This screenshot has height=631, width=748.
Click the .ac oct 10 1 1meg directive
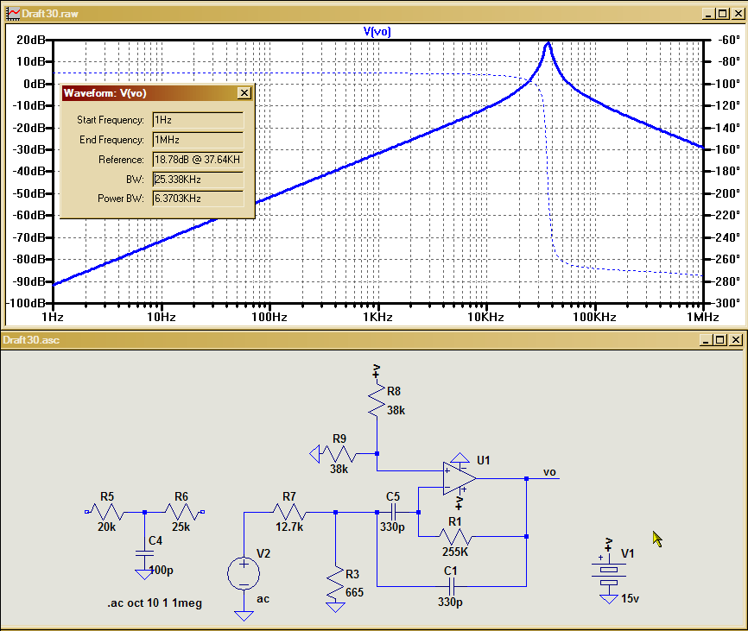click(155, 603)
